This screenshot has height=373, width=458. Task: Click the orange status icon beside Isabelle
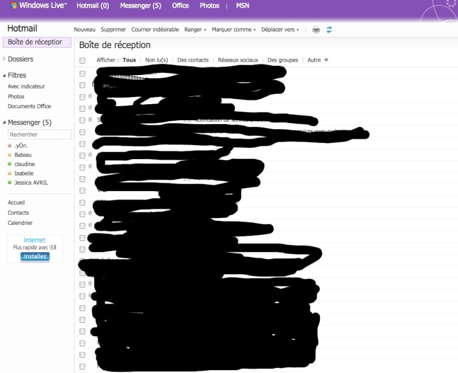tap(10, 173)
